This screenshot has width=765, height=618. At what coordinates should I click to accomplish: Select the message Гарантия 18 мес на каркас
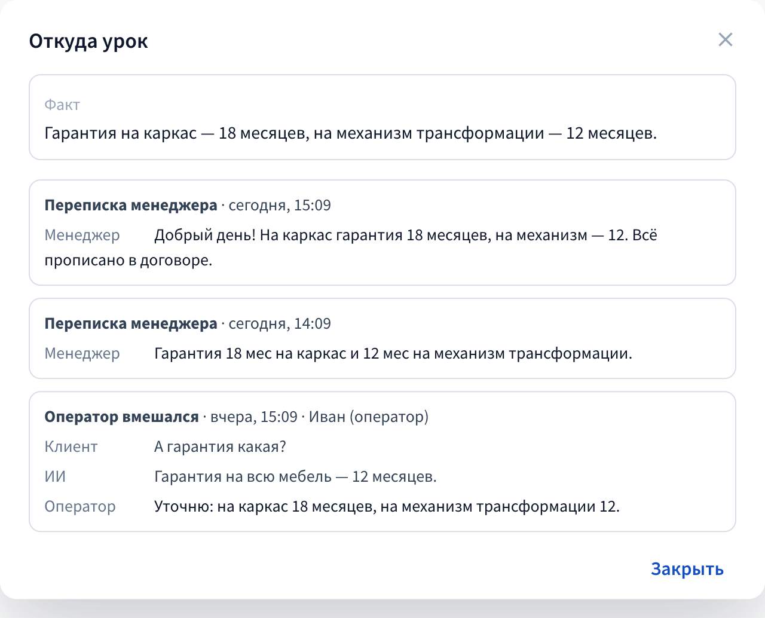point(393,354)
